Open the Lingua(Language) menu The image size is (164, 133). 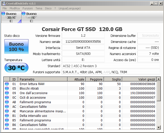coord(70,8)
